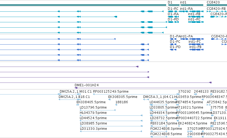Select the LD31330.3prime EST label
Screen dimensions: 227x138
(94, 129)
